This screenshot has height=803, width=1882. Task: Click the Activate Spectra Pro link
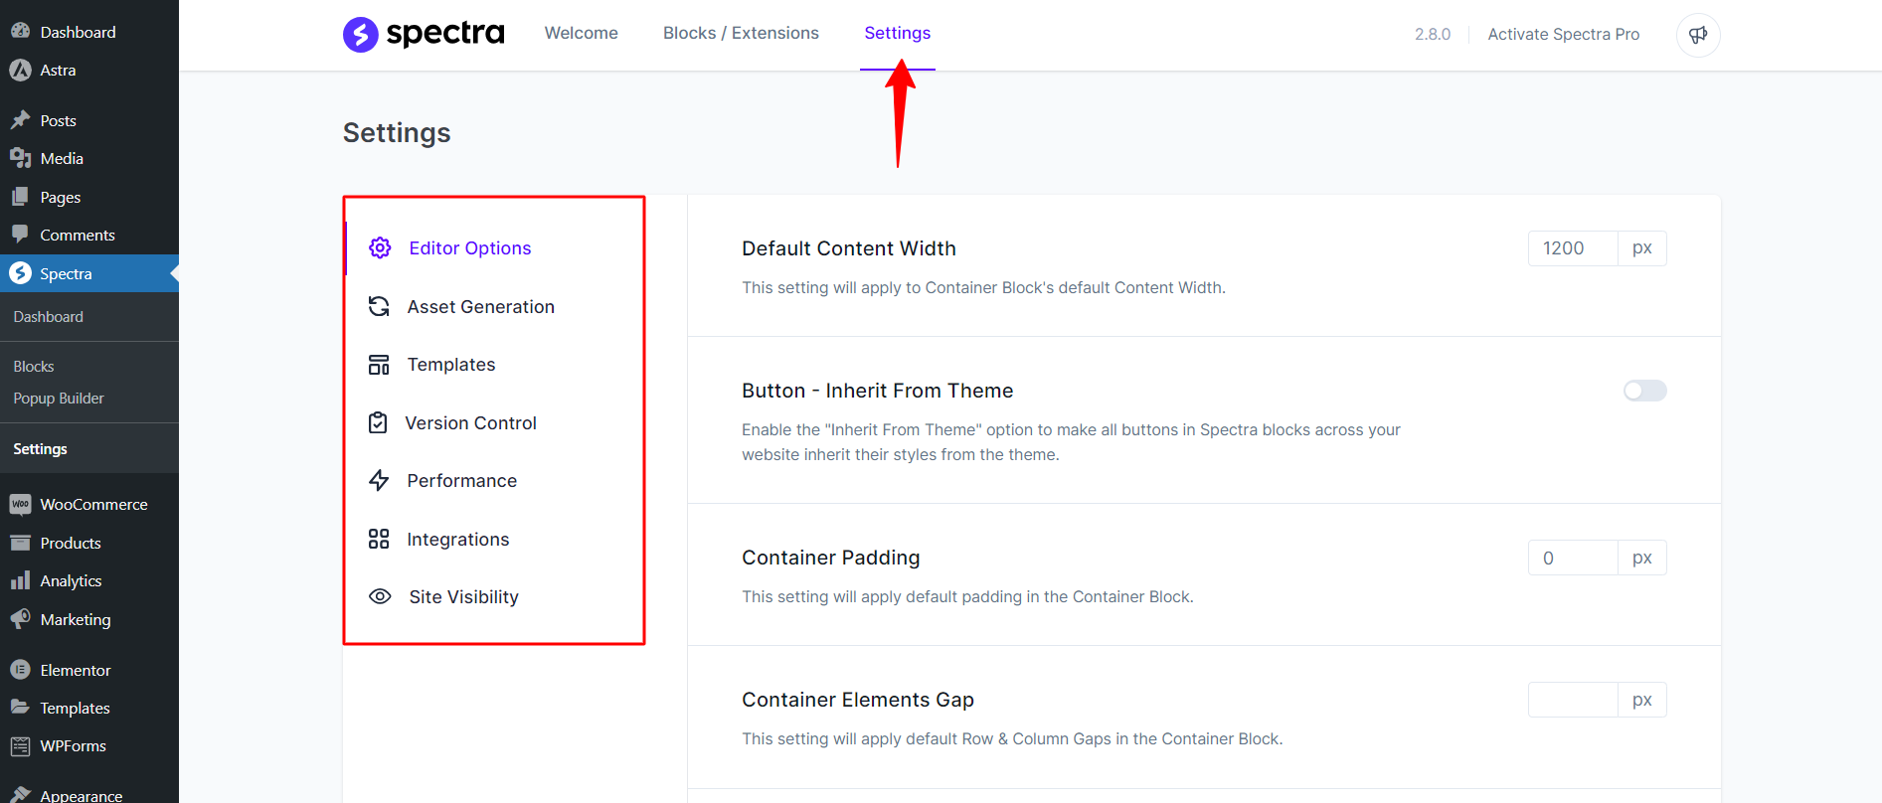(x=1563, y=34)
